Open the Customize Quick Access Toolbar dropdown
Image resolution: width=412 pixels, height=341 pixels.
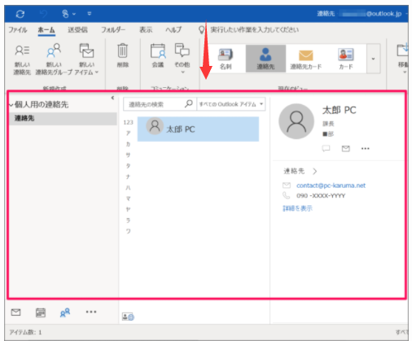click(90, 14)
